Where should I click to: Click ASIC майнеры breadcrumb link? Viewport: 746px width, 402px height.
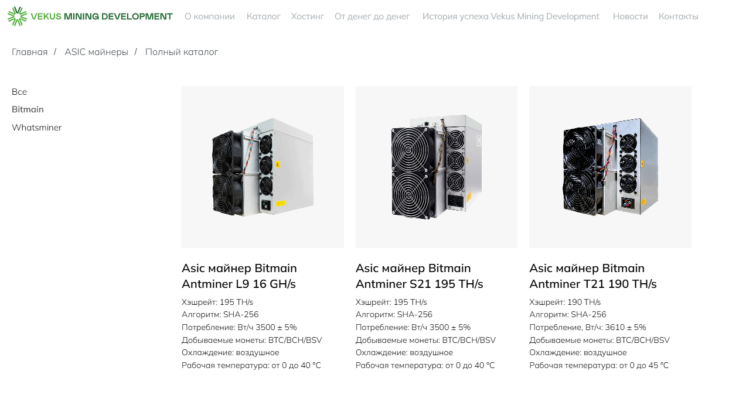(96, 52)
